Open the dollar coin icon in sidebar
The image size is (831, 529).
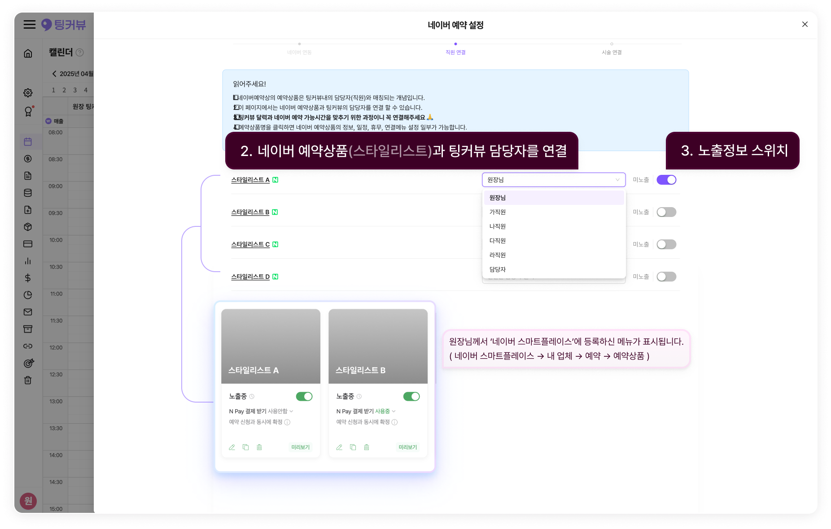point(28,159)
